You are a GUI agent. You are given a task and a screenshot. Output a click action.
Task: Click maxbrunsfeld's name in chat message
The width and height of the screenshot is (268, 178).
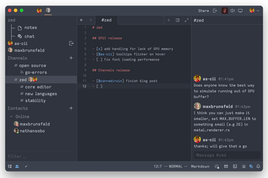click(x=218, y=106)
